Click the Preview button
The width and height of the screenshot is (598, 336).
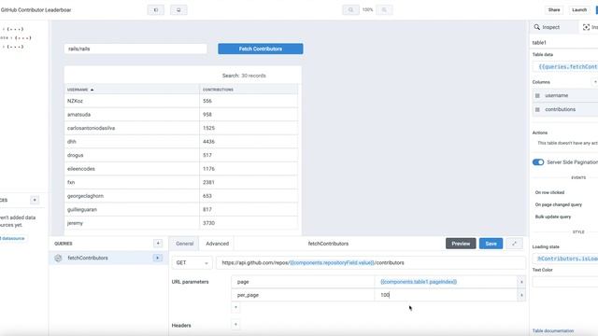[x=461, y=244]
